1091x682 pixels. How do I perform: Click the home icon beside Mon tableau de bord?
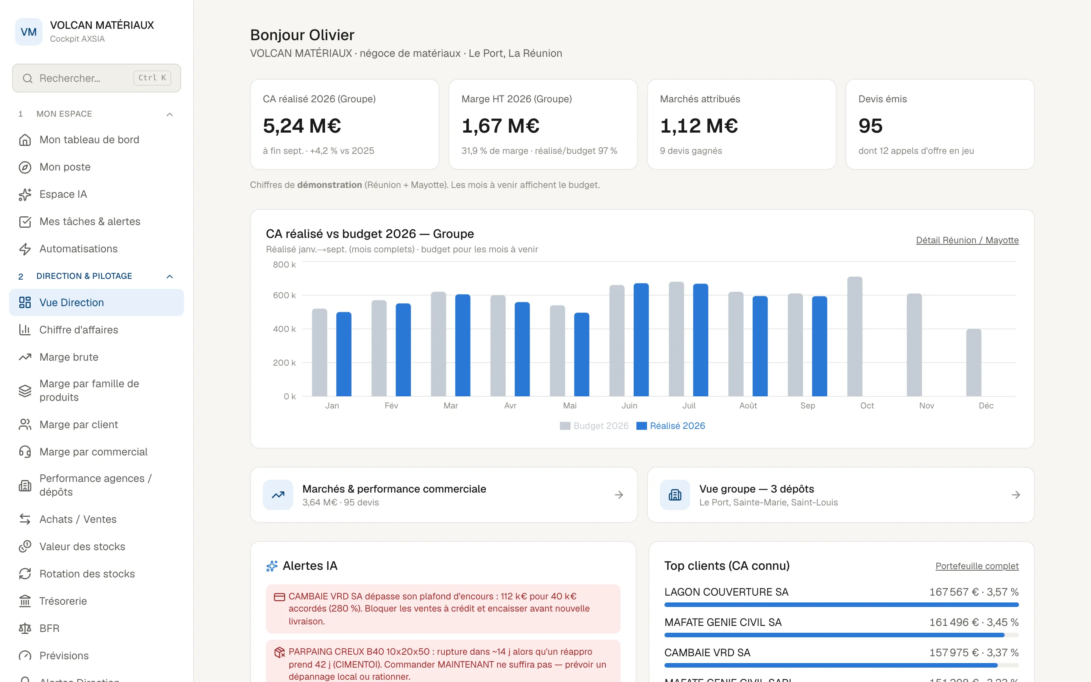coord(25,140)
